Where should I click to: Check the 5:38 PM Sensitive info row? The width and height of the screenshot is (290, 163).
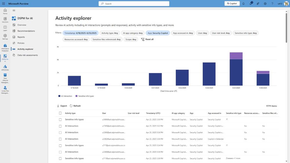pos(60,158)
